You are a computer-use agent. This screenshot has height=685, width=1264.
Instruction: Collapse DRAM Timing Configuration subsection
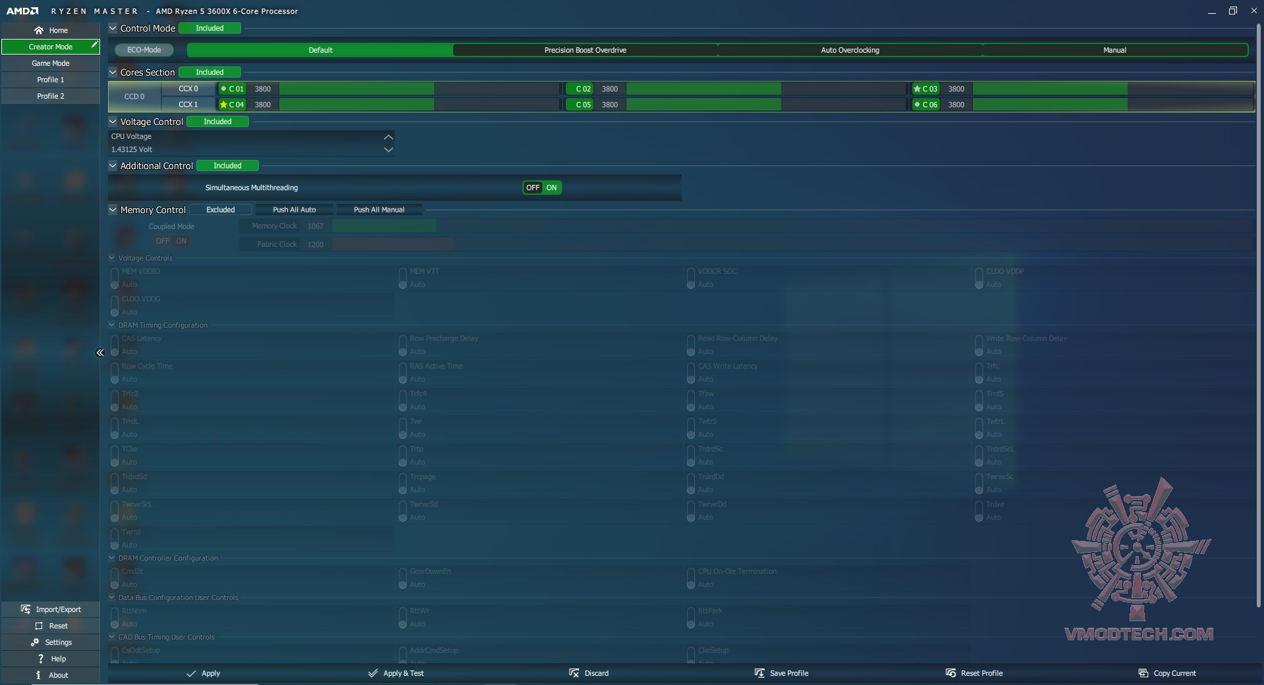112,325
